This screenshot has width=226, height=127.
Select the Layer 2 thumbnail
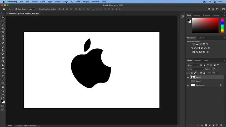[x=193, y=77]
